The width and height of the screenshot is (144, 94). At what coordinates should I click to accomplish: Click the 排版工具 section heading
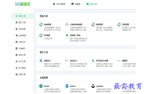[44, 16]
